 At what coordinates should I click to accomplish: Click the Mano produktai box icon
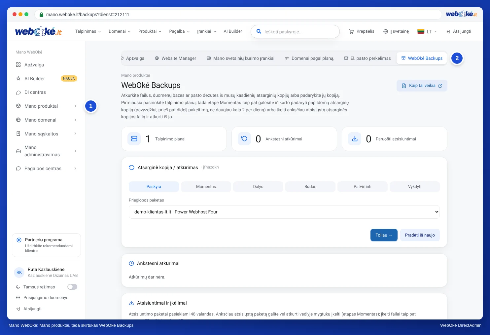coord(18,106)
